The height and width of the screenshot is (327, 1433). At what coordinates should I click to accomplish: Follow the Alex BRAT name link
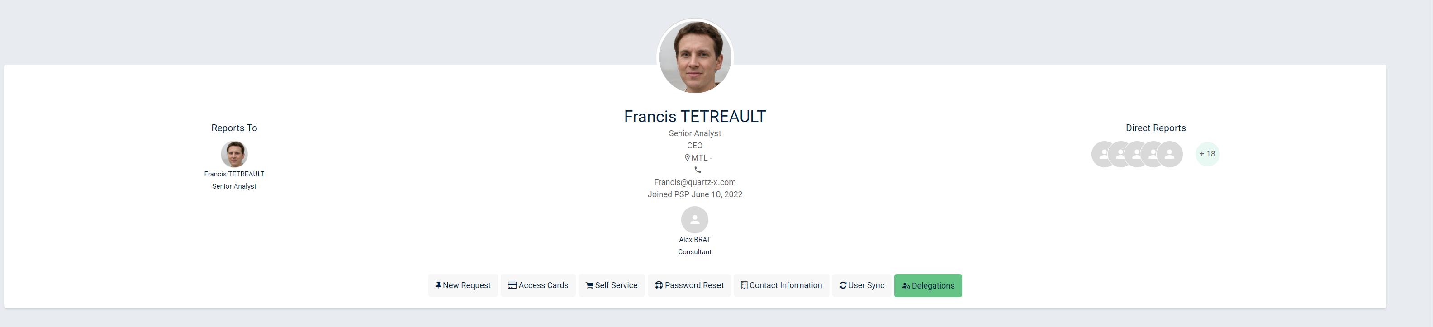(695, 240)
